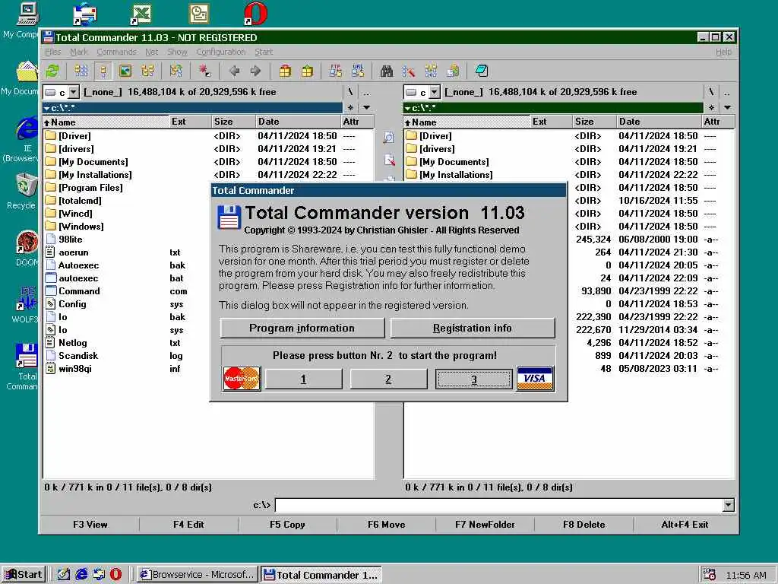Click button number 1 in the dialog
Image resolution: width=778 pixels, height=584 pixels.
[303, 379]
